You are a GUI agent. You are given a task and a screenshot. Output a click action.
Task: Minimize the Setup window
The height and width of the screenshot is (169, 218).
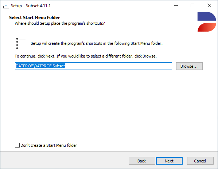tap(176, 6)
